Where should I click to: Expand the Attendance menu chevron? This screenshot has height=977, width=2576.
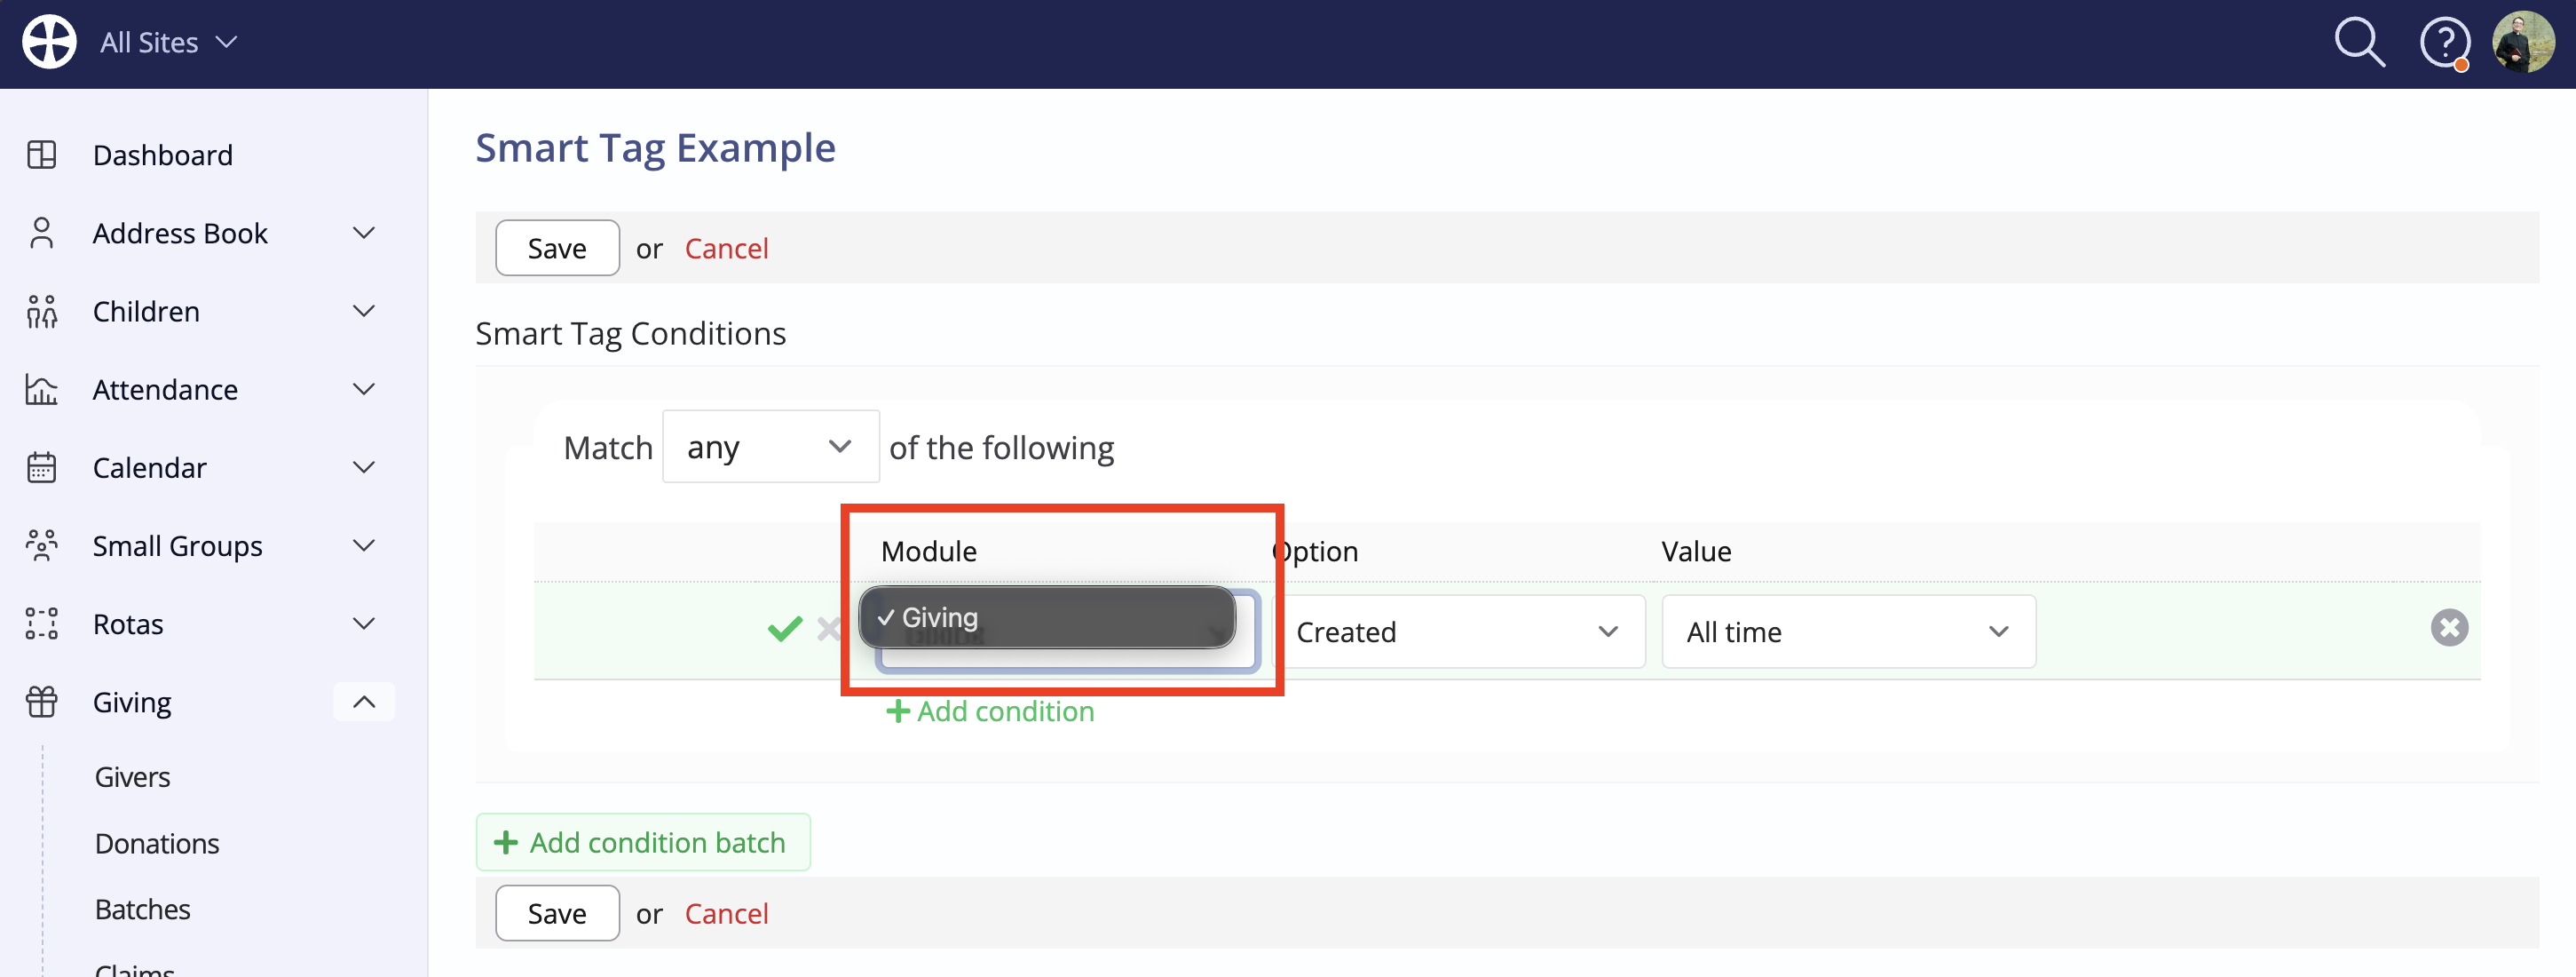364,389
